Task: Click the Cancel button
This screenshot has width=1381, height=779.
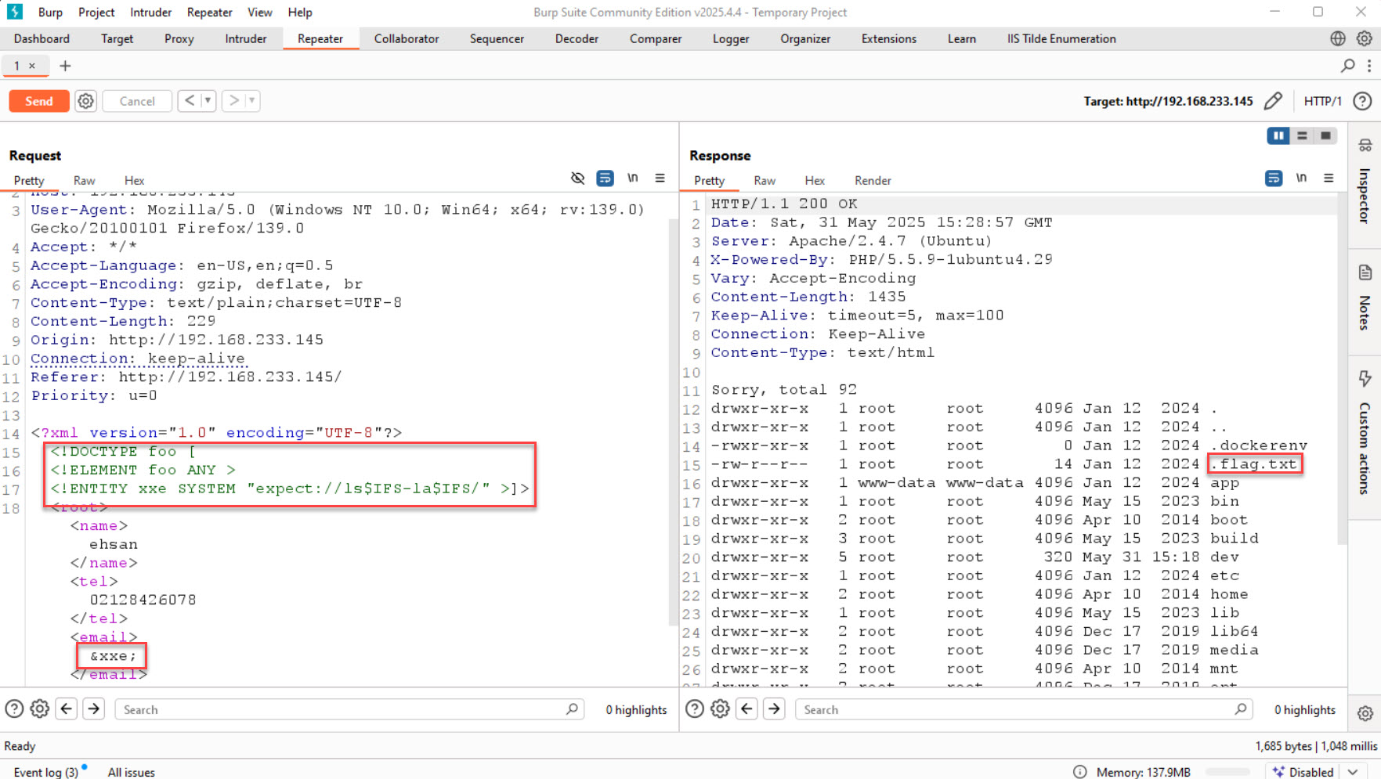Action: 137,101
